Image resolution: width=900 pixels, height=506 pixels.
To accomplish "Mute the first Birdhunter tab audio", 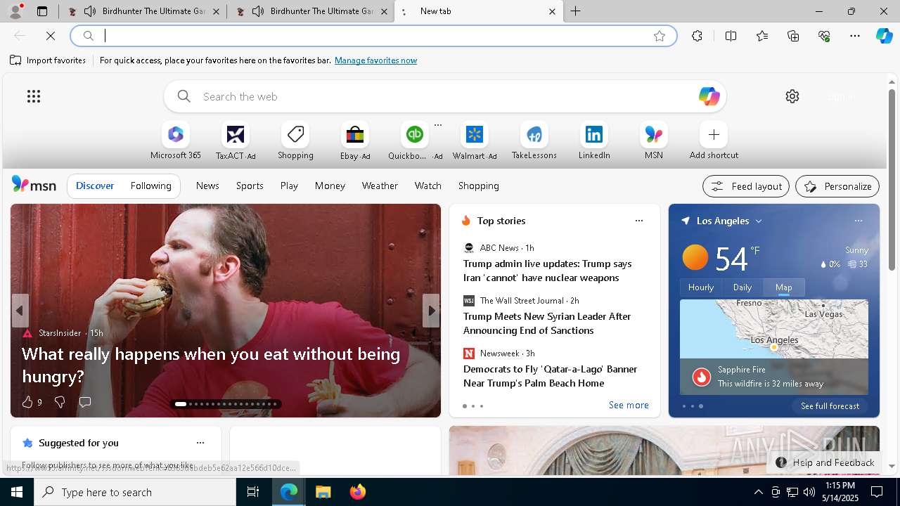I will click(90, 11).
